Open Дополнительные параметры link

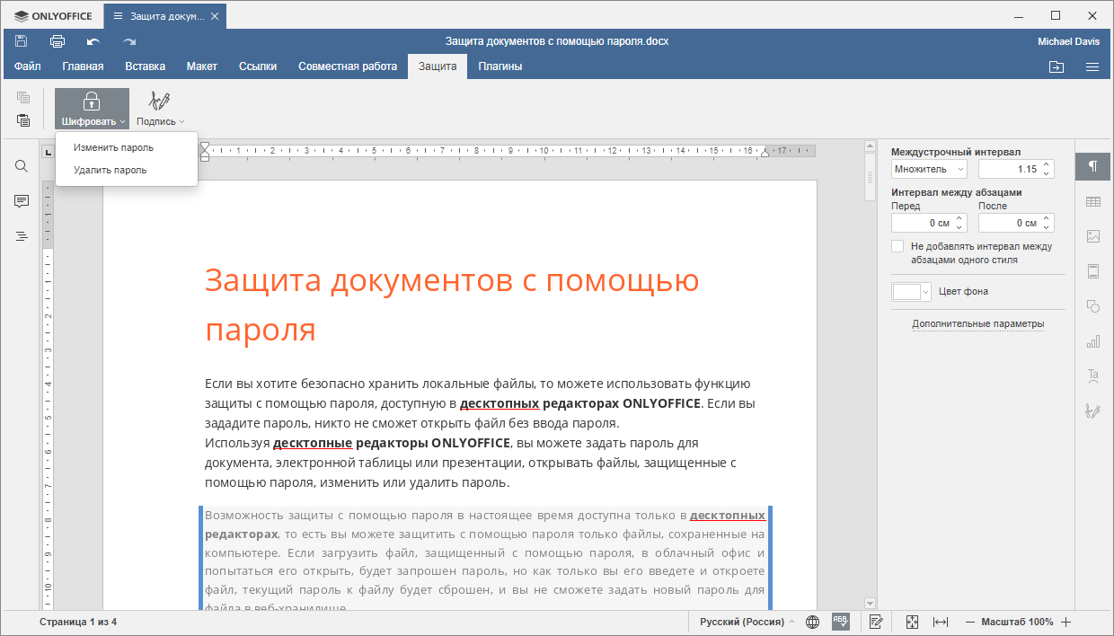[x=978, y=323]
